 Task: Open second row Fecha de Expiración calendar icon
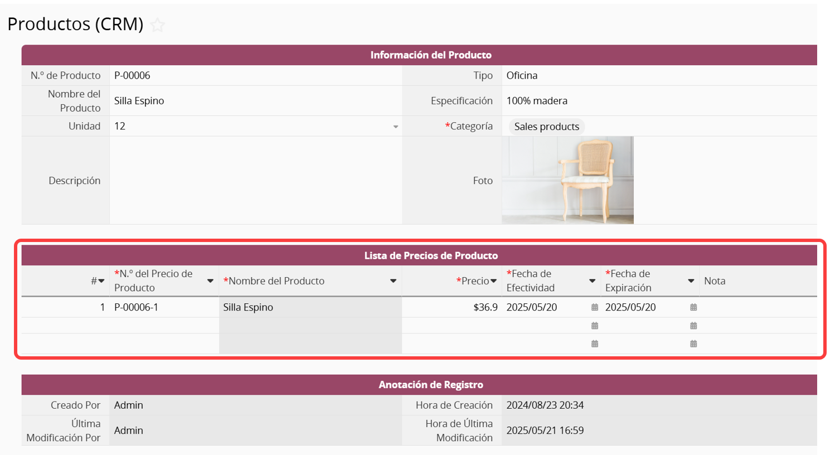pos(693,326)
